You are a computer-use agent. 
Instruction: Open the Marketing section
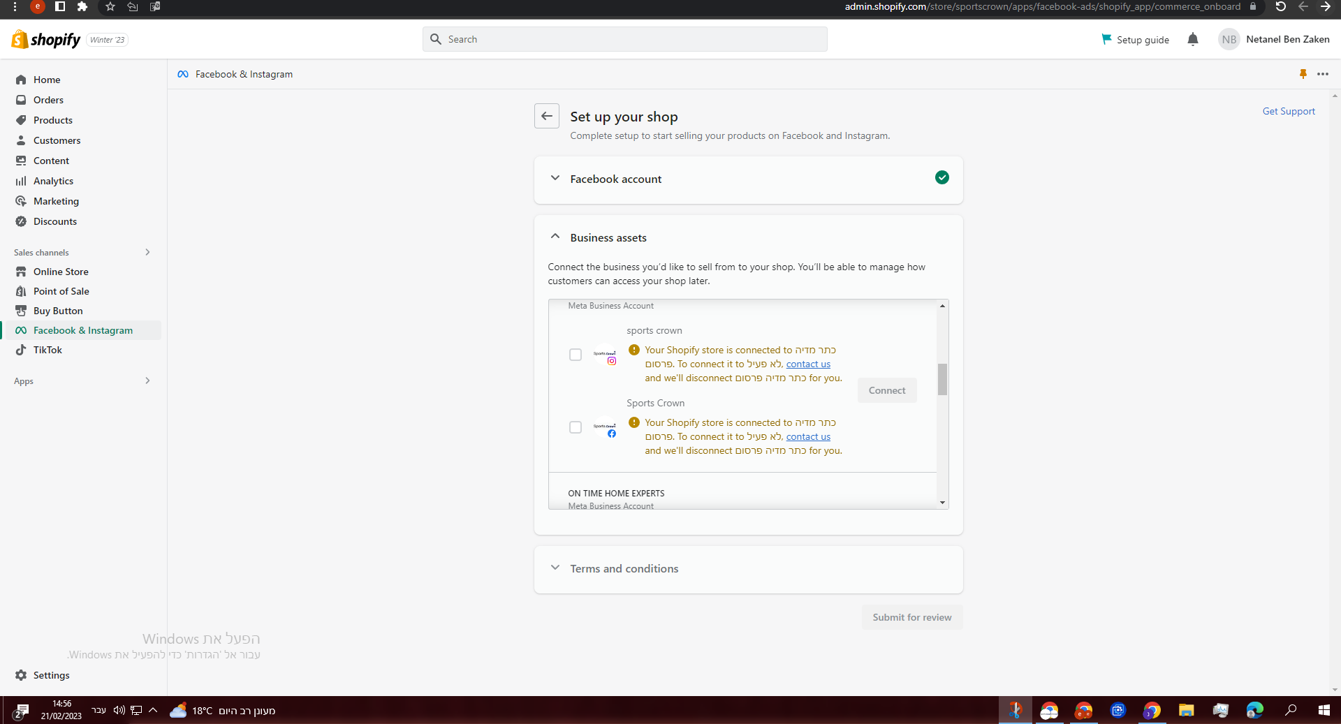pyautogui.click(x=56, y=201)
